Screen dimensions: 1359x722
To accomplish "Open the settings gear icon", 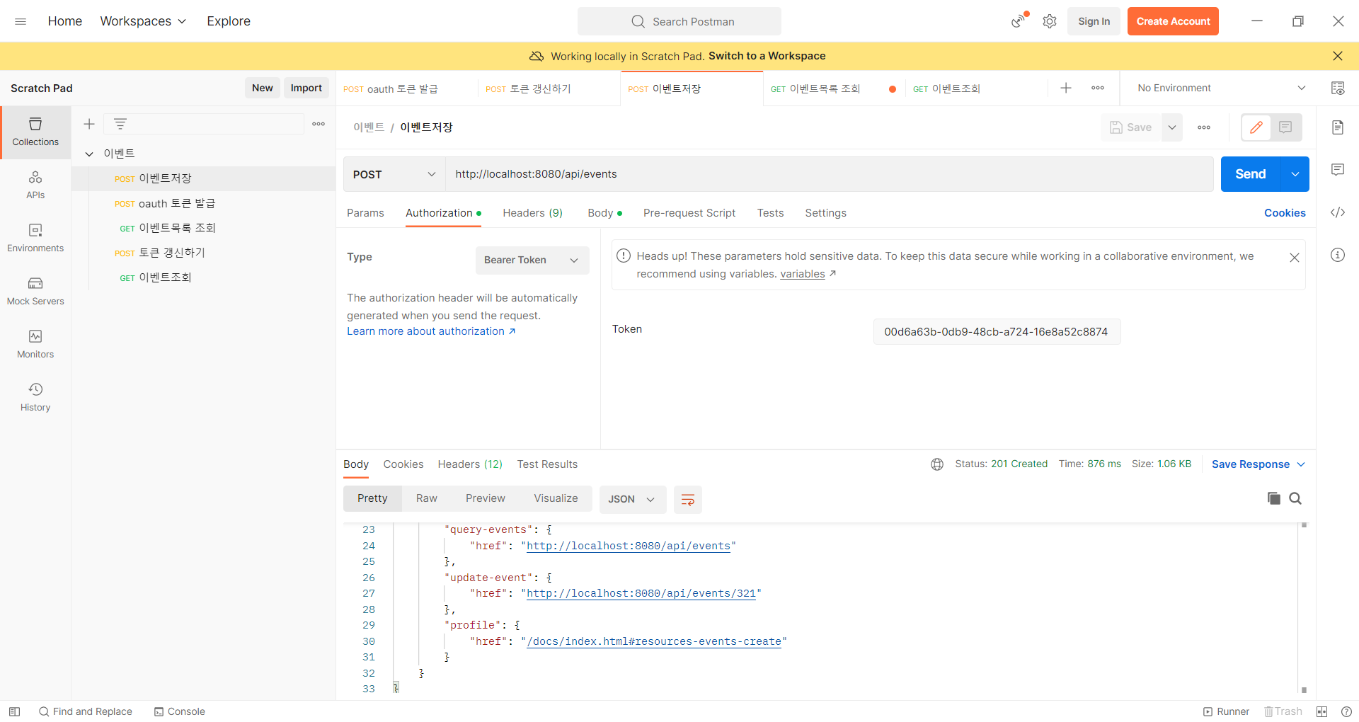I will [x=1050, y=21].
